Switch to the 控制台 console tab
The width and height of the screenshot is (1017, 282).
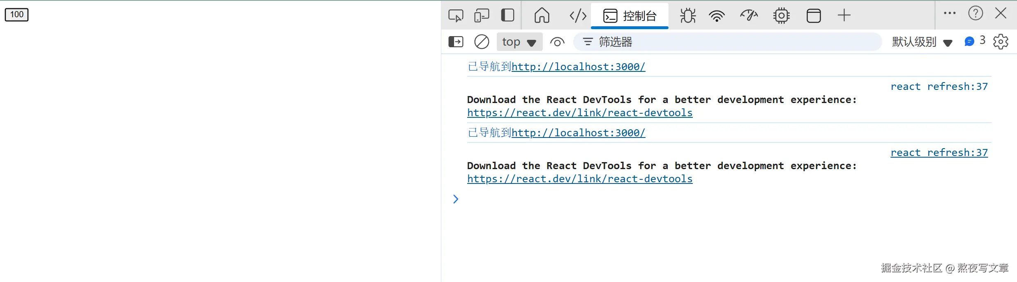tap(630, 16)
